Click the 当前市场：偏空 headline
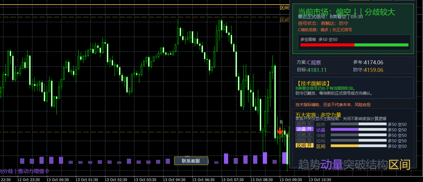423x182 pixels. click(x=347, y=12)
